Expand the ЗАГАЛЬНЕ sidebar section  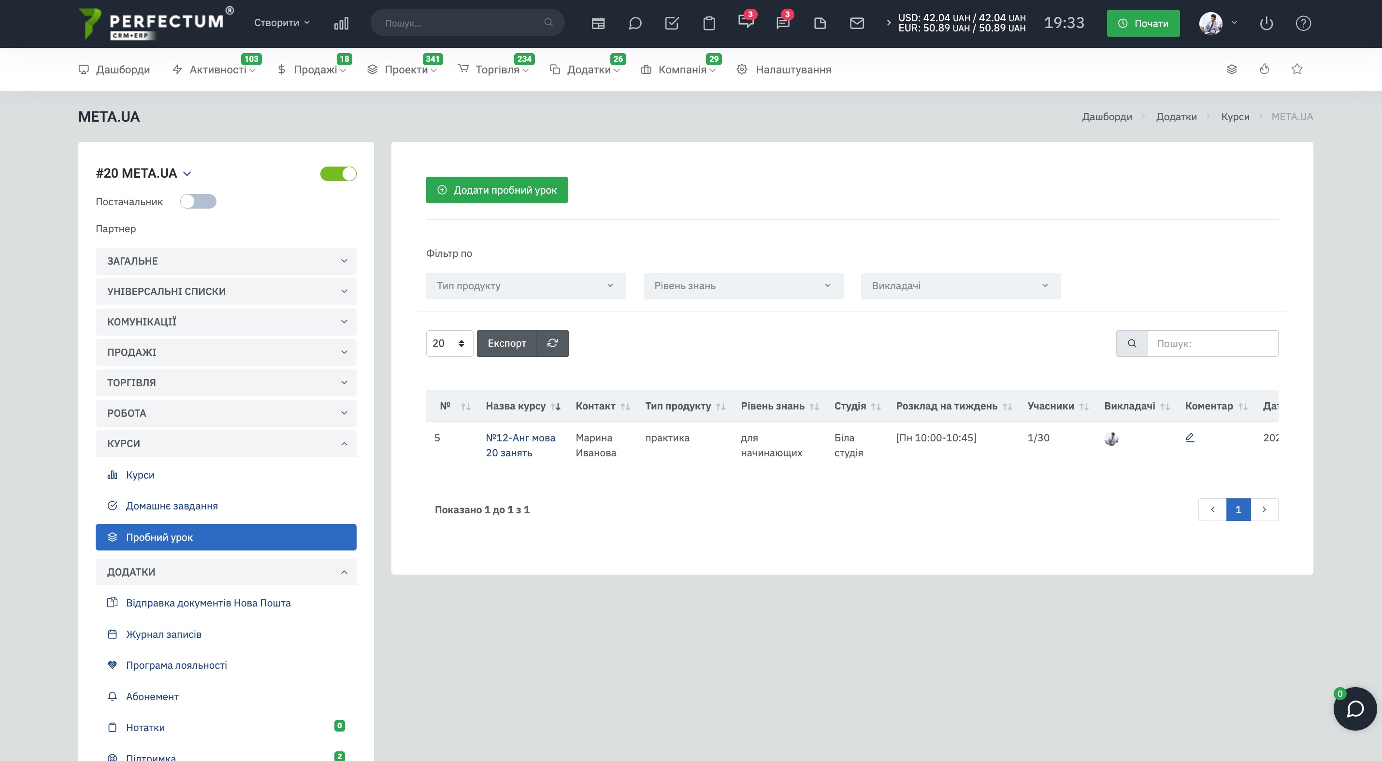[x=226, y=261]
